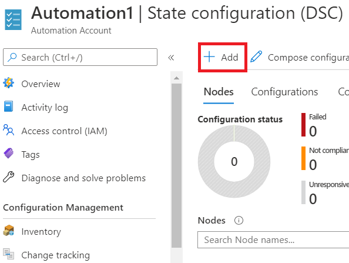Click the Activity log book icon
349x263 pixels.
pyautogui.click(x=8, y=106)
